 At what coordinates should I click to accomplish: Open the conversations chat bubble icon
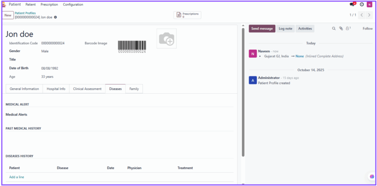[x=352, y=4]
